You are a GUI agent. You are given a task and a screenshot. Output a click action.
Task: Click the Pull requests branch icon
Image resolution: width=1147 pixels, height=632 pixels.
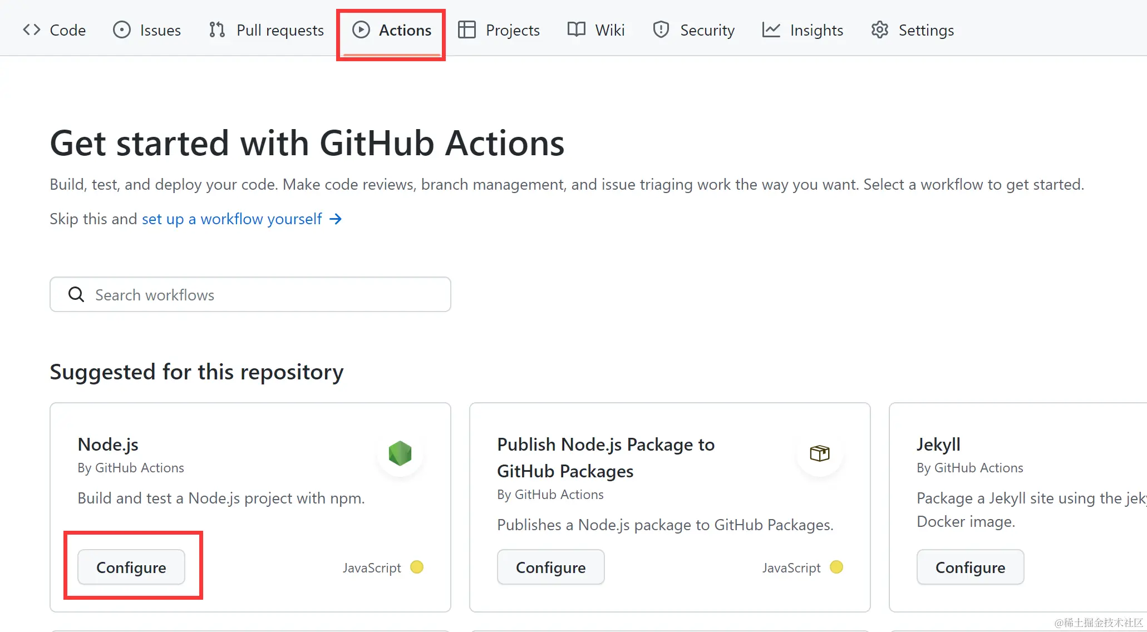(217, 29)
